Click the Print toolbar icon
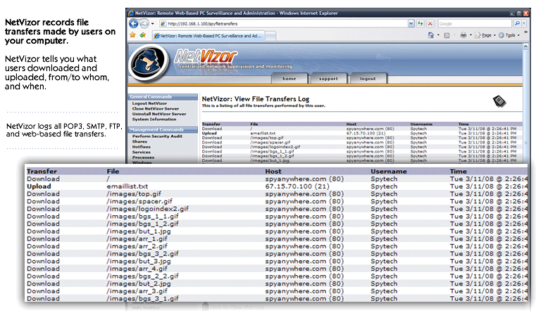536x313 pixels. [x=463, y=34]
